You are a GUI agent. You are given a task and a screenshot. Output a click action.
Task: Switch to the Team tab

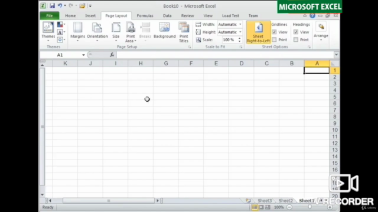coord(253,16)
